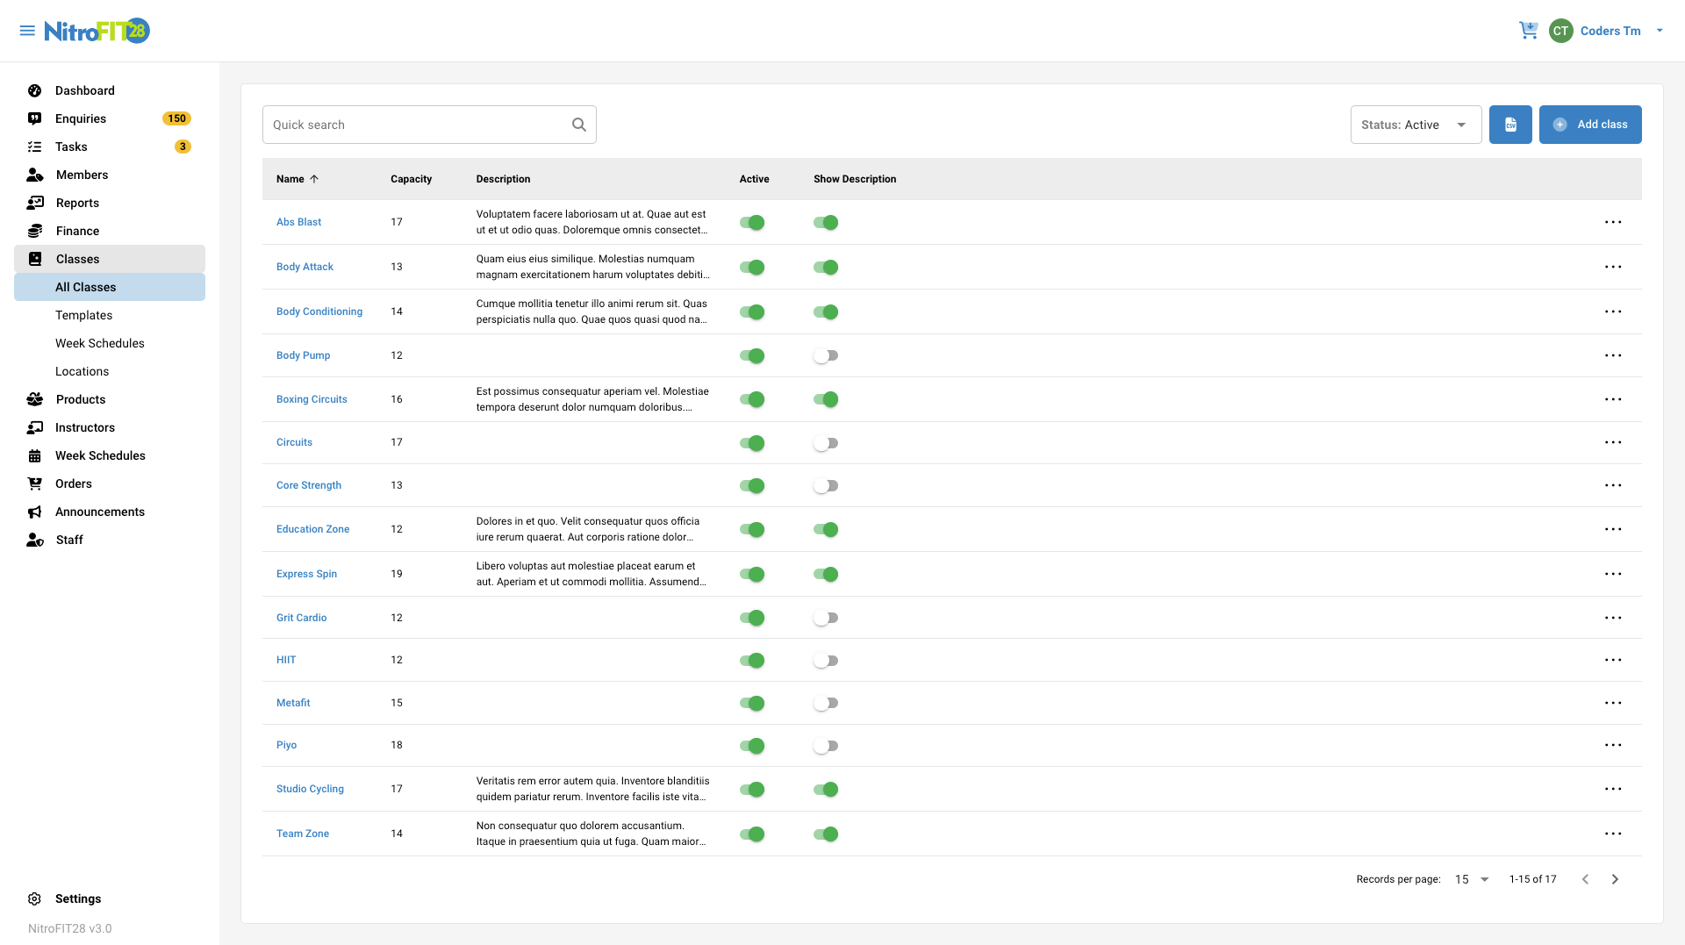Open the Finance section icon

(x=35, y=231)
